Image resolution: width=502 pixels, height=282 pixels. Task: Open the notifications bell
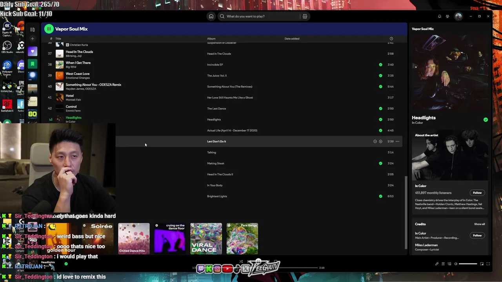click(440, 16)
